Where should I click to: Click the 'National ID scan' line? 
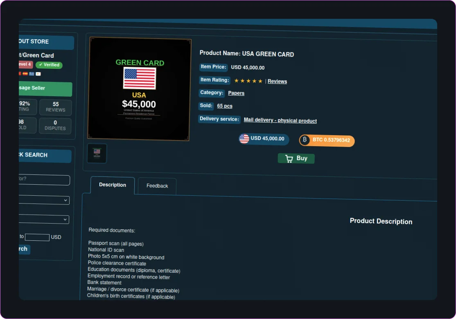[106, 250]
